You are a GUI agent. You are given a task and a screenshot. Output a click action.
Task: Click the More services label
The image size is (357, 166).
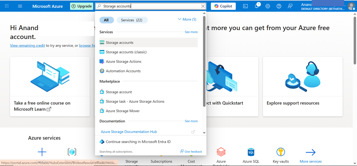311,161
